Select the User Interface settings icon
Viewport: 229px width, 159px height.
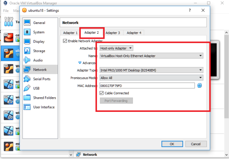(x=27, y=107)
